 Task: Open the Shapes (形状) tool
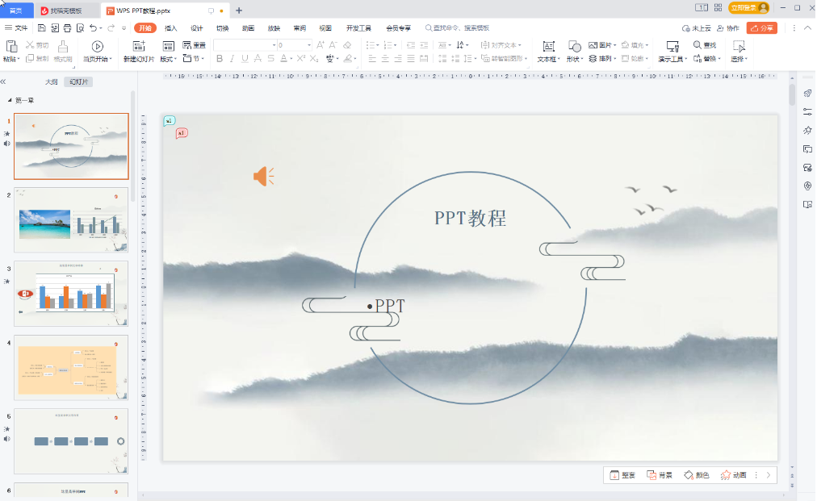(x=573, y=46)
